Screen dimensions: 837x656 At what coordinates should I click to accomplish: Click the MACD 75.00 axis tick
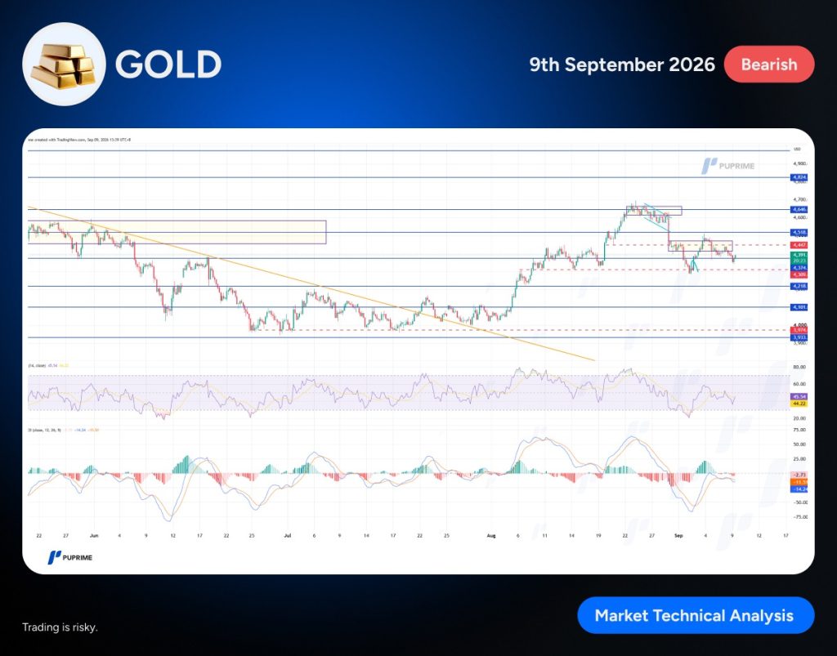[x=799, y=430]
